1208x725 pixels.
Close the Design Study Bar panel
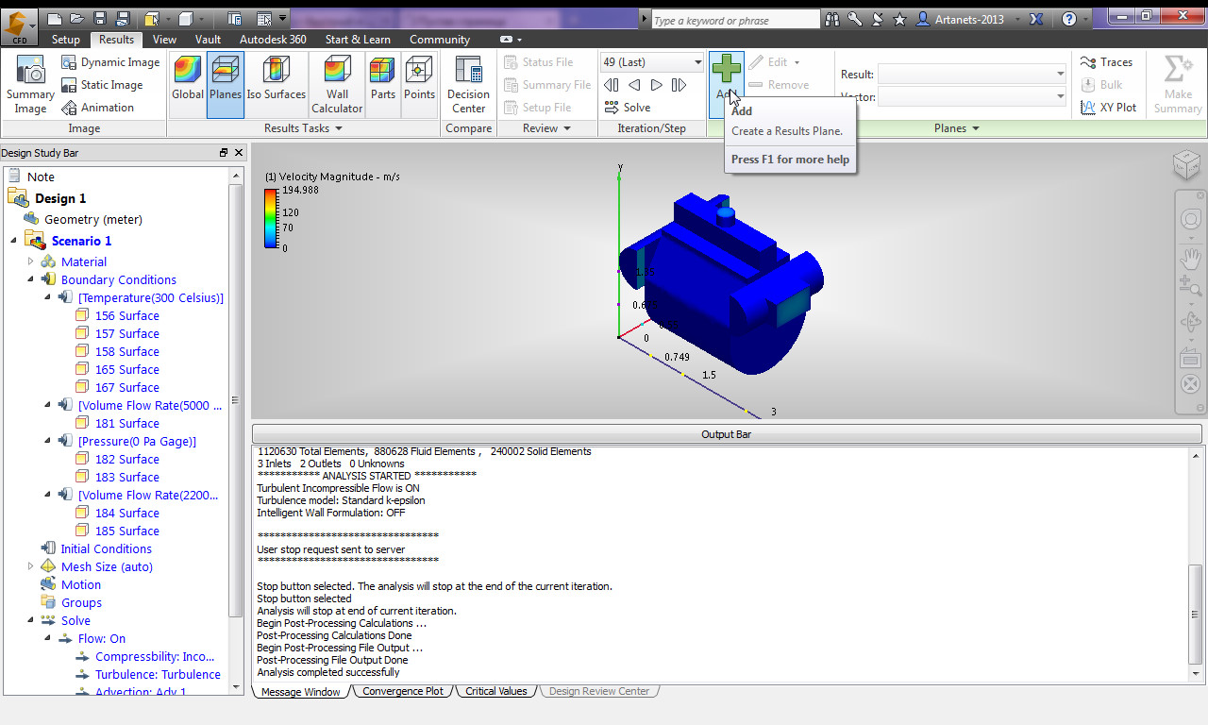coord(239,153)
